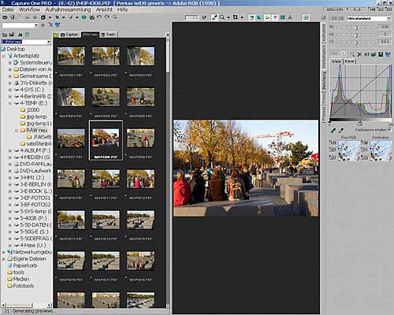Expand the 4-ALBUM (F:) drive node
This screenshot has width=394, height=315.
tap(10, 150)
